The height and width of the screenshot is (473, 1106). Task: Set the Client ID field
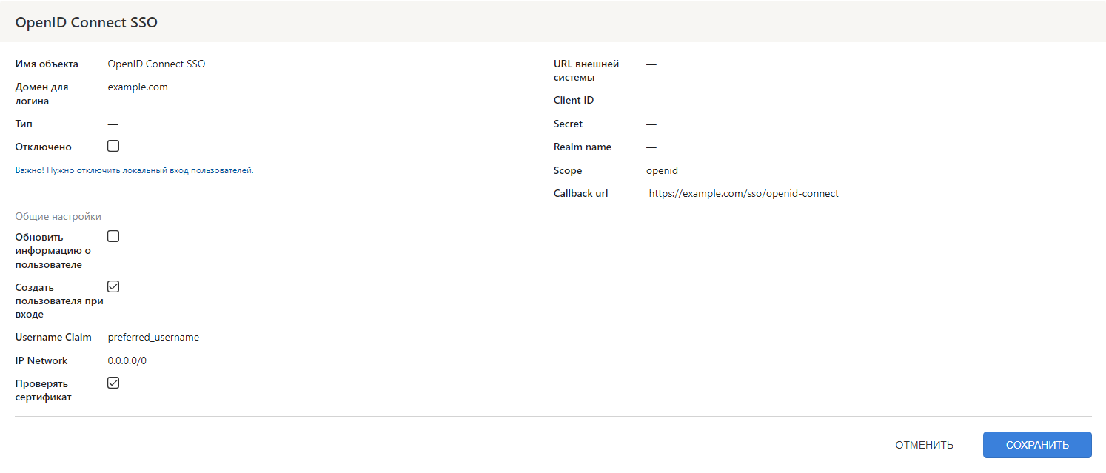(651, 100)
